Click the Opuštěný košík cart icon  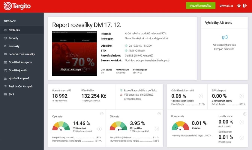5,70
